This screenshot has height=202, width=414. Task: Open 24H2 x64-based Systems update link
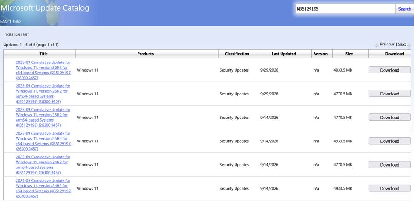44,188
